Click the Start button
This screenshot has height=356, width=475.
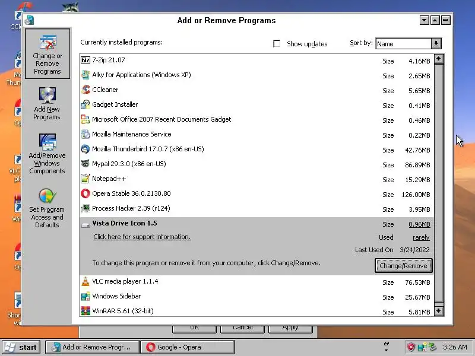pos(21,347)
